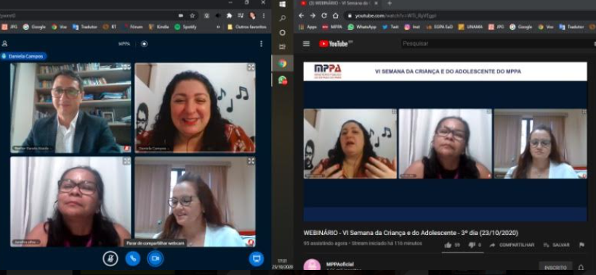This screenshot has width=596, height=275.
Task: Fullscreen the man in suit's webcam
Action: click(126, 67)
